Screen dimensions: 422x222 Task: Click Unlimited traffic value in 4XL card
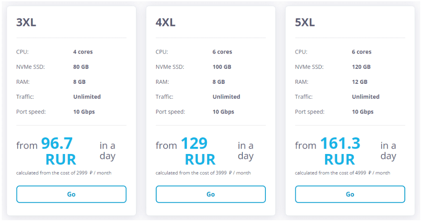(226, 97)
